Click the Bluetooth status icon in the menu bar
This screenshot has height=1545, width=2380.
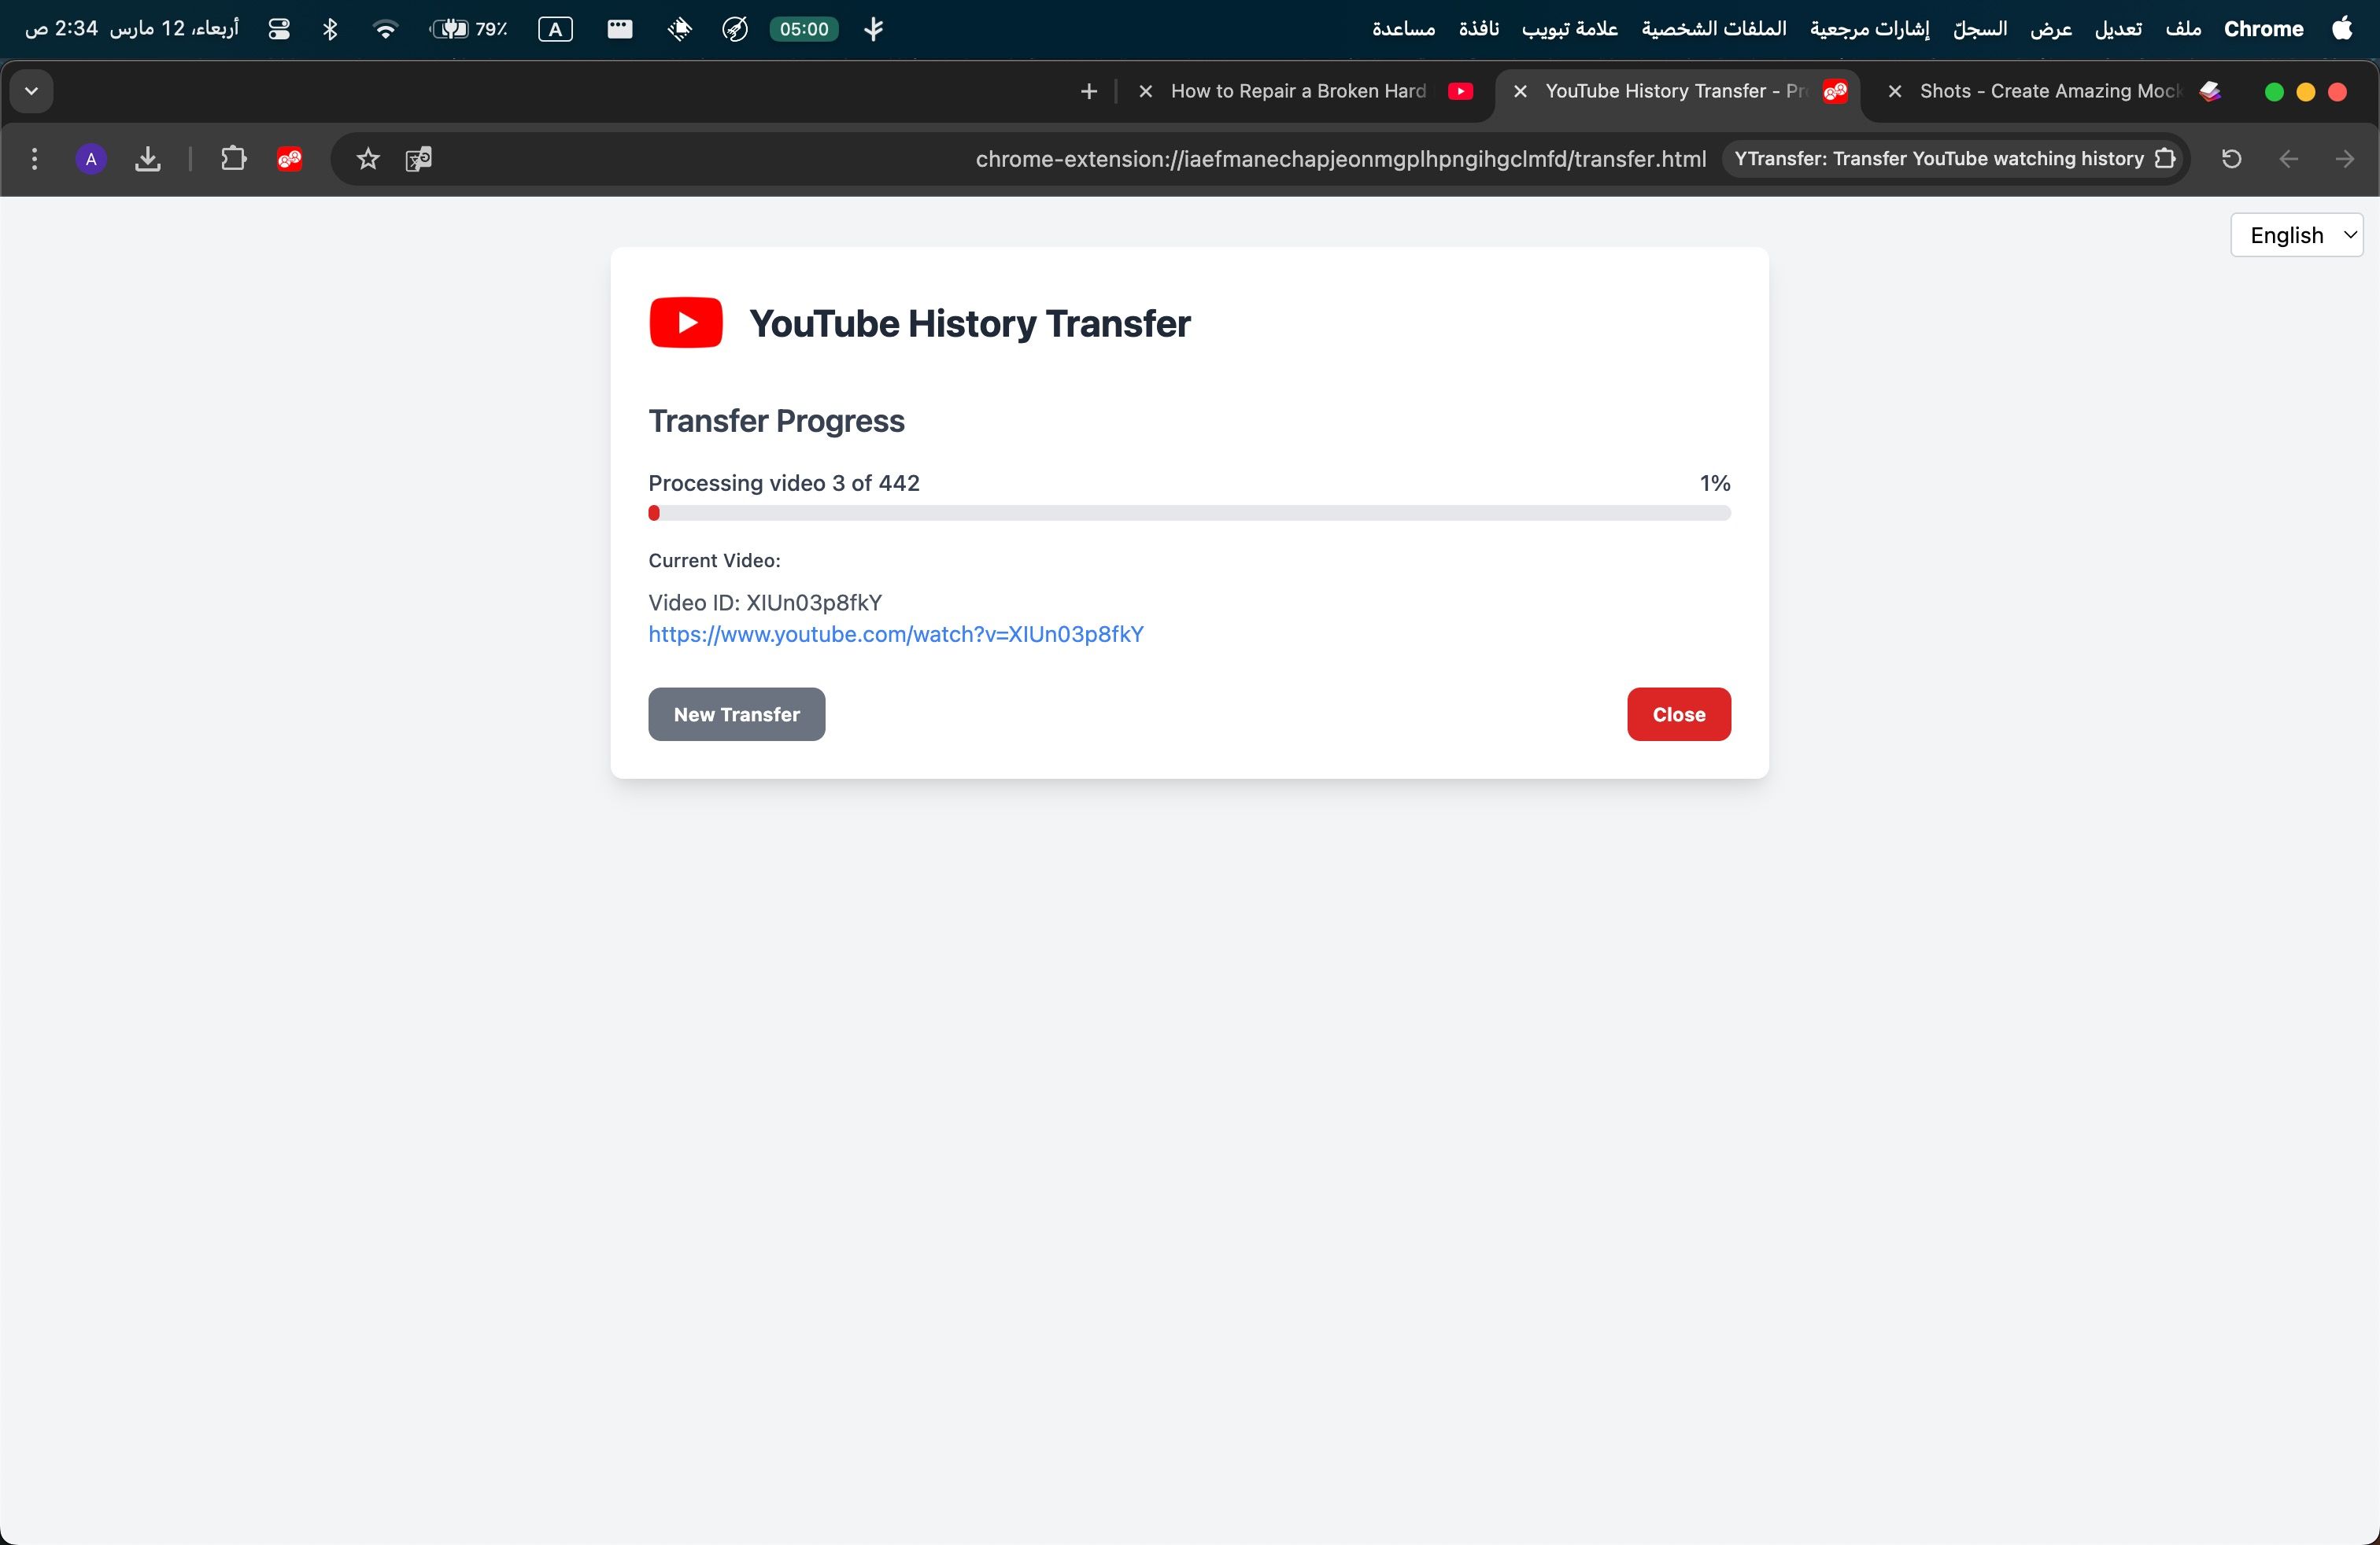(330, 29)
